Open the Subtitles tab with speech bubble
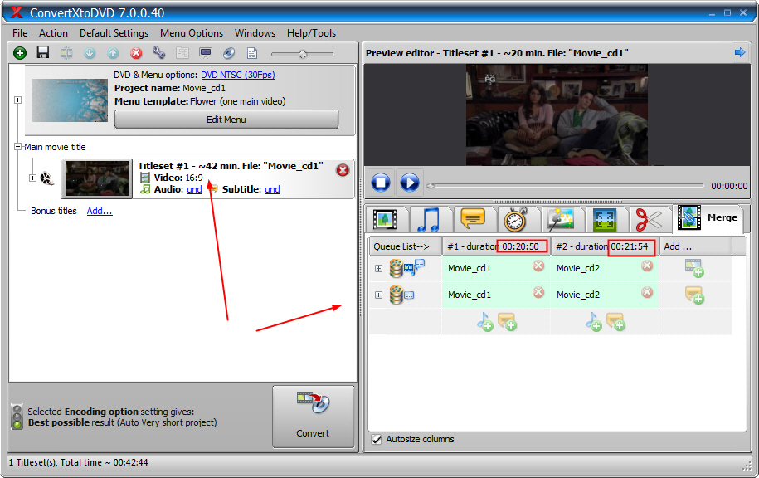The image size is (759, 478). coord(473,219)
